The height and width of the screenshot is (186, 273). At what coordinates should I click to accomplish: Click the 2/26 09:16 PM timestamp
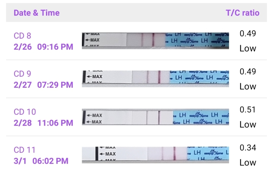pyautogui.click(x=44, y=47)
